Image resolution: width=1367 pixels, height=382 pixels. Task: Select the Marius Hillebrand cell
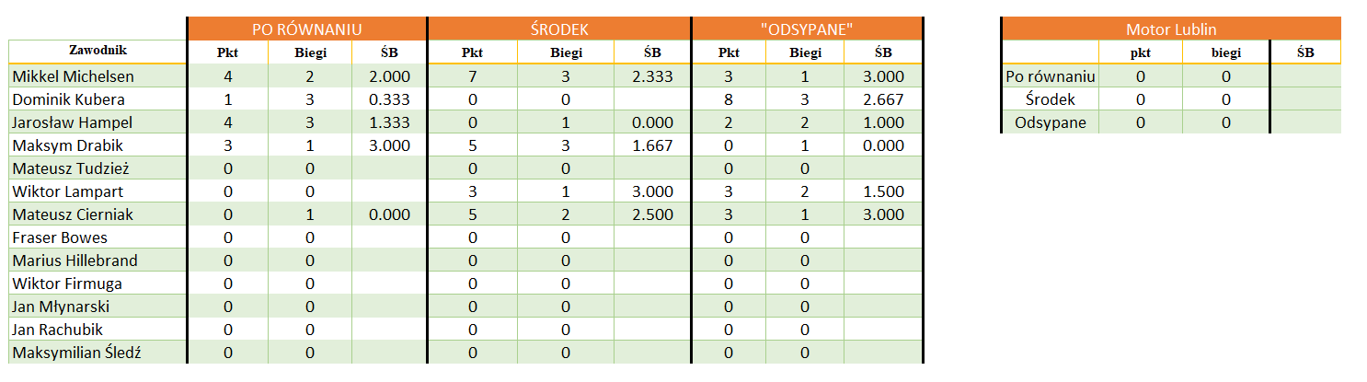[x=98, y=260]
